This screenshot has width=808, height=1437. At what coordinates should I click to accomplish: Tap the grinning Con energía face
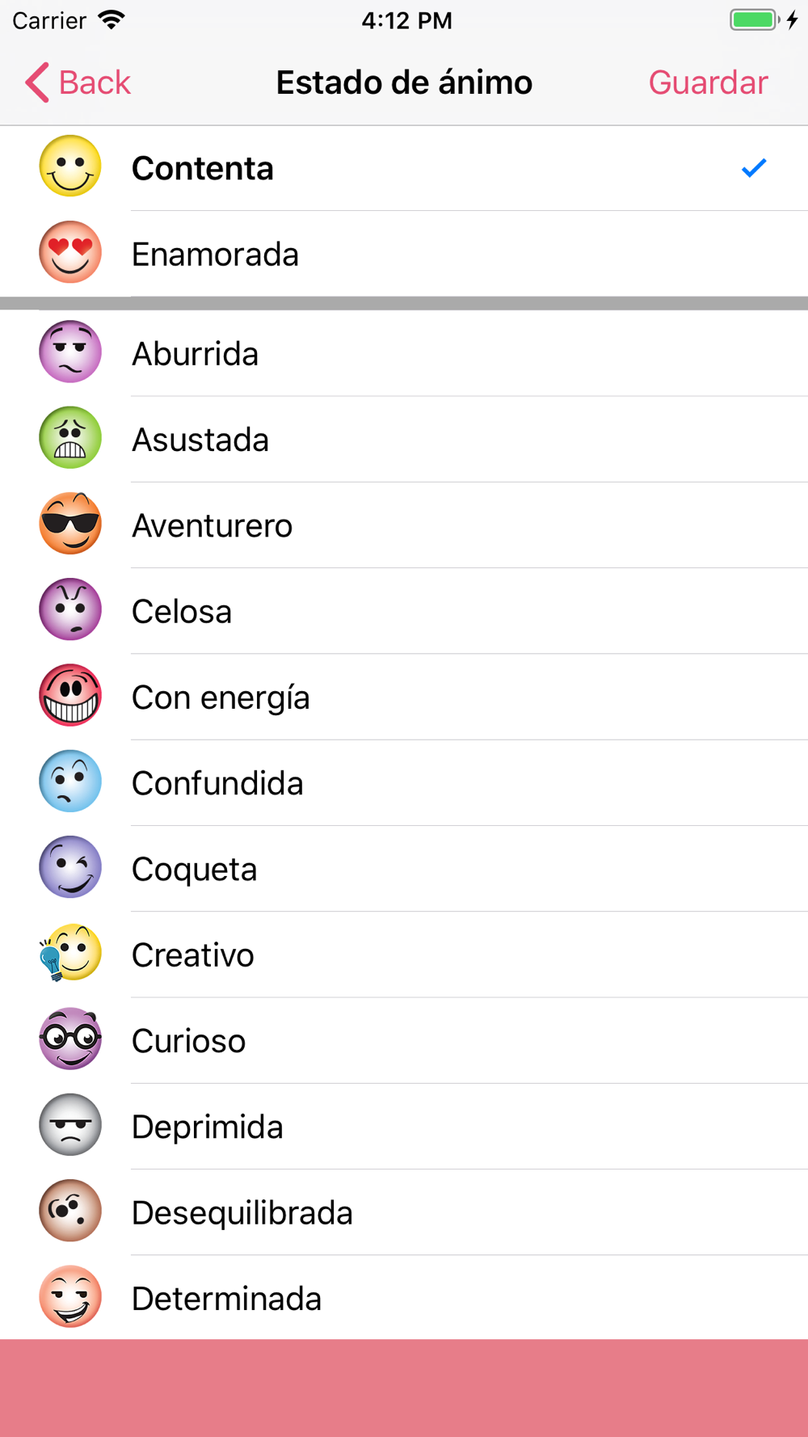[x=70, y=696]
